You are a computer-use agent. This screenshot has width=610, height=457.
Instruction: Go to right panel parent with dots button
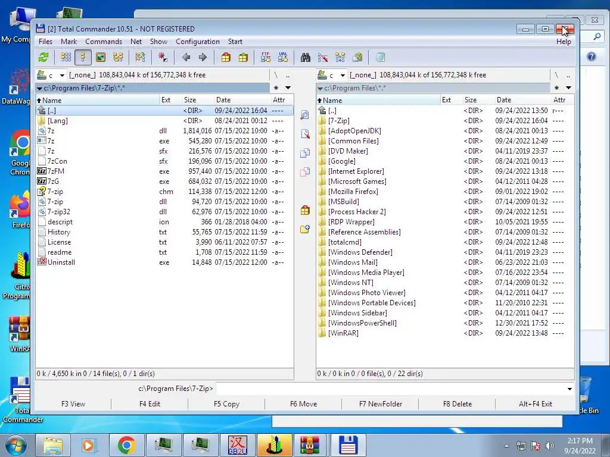click(568, 75)
